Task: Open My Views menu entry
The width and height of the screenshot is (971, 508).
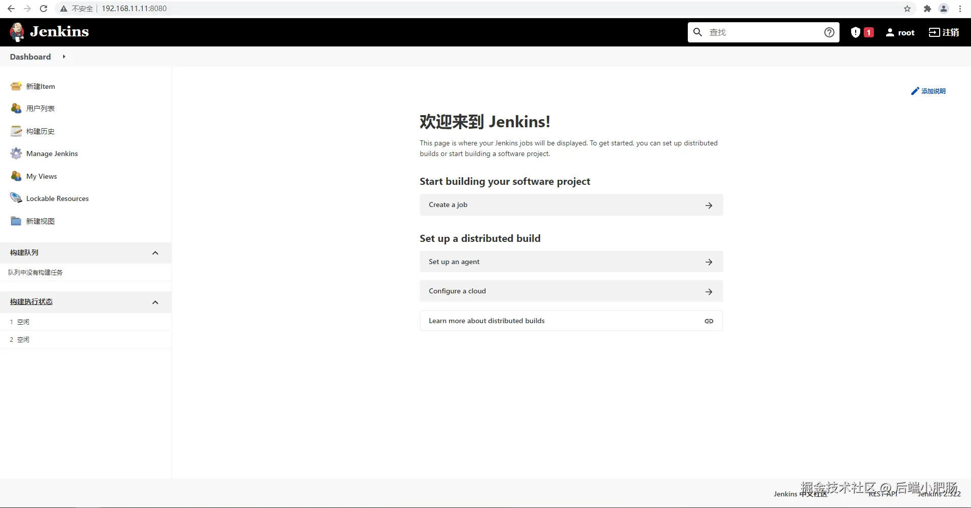Action: click(x=41, y=176)
